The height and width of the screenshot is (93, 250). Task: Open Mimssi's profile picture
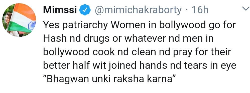click(19, 20)
